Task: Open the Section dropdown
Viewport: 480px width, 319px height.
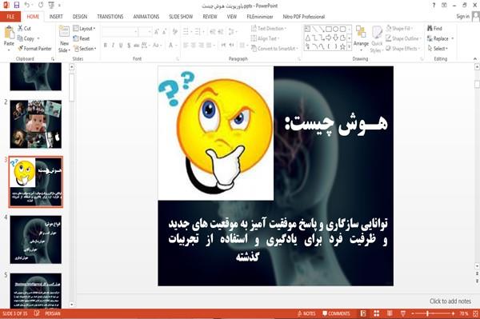Action: (x=85, y=49)
